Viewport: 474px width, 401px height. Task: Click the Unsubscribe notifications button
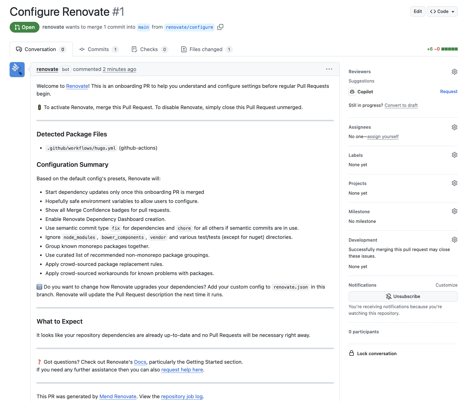403,296
